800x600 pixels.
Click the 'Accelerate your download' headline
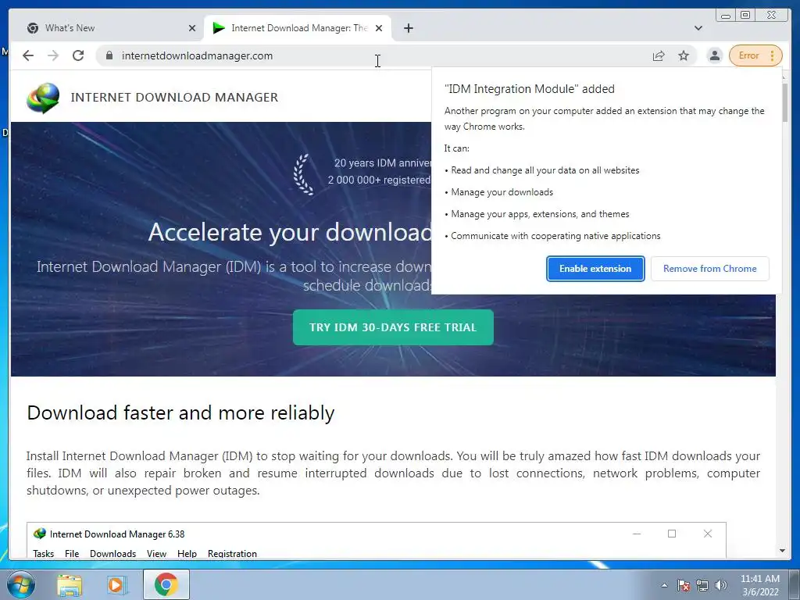(x=290, y=233)
